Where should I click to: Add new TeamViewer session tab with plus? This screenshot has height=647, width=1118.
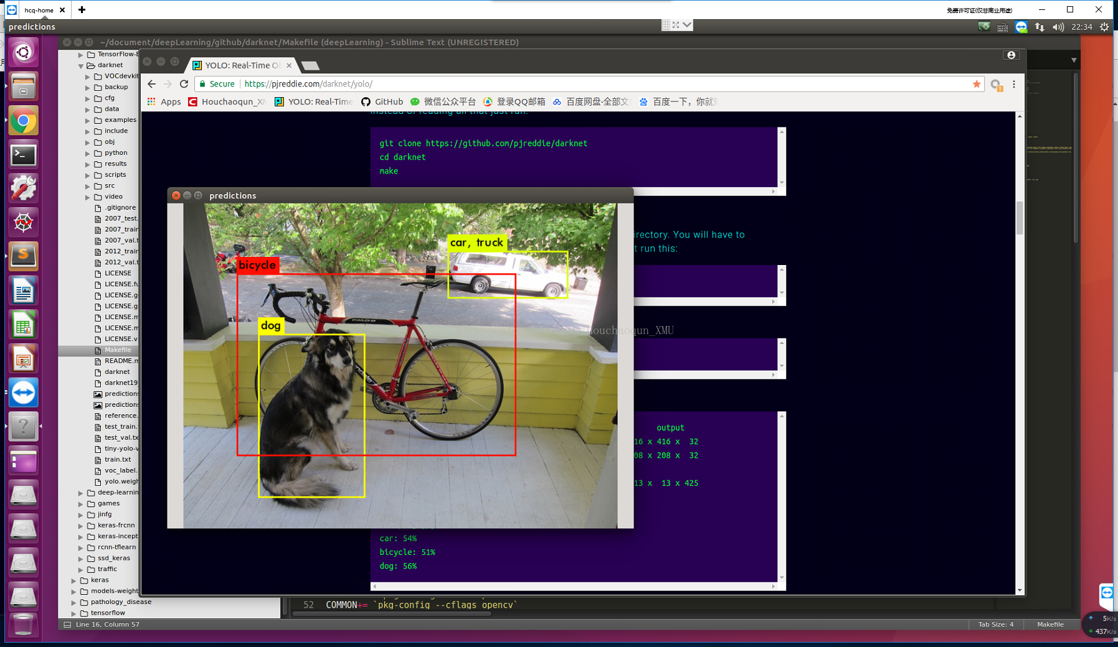point(82,10)
